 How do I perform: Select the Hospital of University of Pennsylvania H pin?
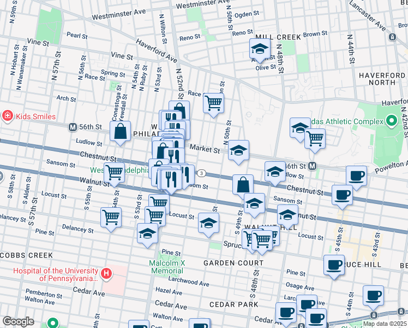[x=106, y=274]
